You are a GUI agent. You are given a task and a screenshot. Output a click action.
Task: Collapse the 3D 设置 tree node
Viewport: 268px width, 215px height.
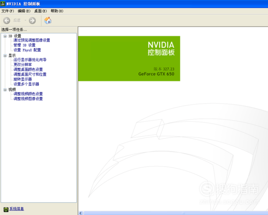click(x=5, y=36)
